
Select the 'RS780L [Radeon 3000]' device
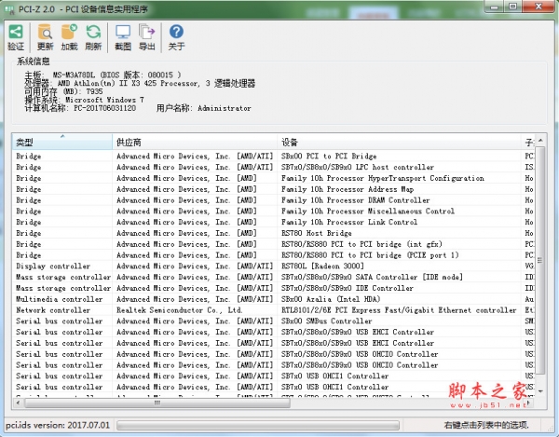click(322, 266)
